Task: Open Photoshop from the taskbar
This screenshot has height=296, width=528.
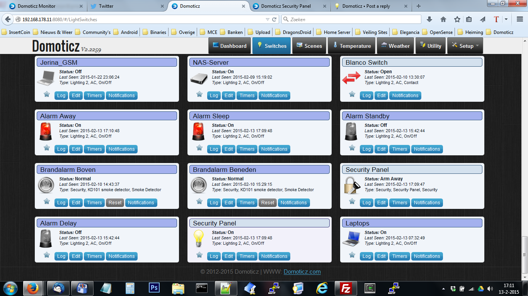Action: (x=154, y=288)
